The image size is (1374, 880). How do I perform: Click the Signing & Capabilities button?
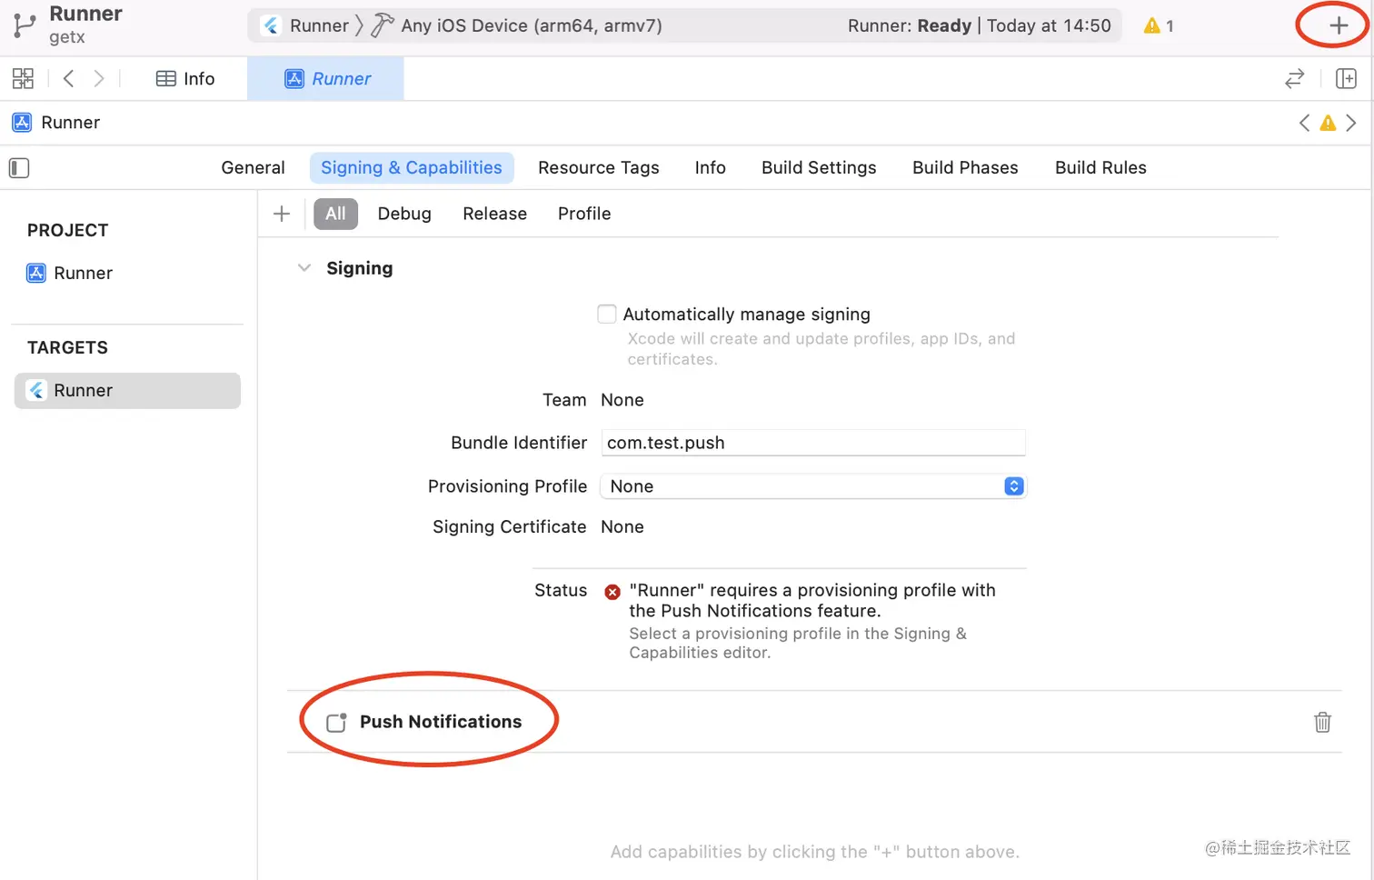coord(411,167)
